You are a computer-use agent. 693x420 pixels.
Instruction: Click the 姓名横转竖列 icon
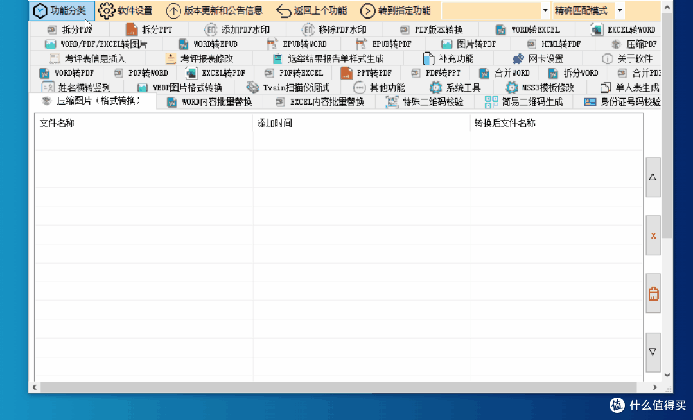(48, 87)
